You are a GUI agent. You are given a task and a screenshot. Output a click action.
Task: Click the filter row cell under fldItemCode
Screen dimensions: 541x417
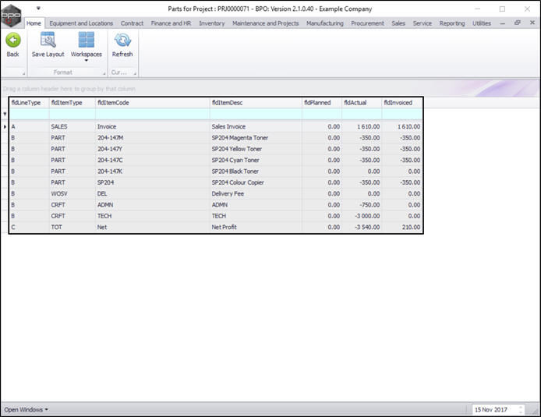coord(153,114)
